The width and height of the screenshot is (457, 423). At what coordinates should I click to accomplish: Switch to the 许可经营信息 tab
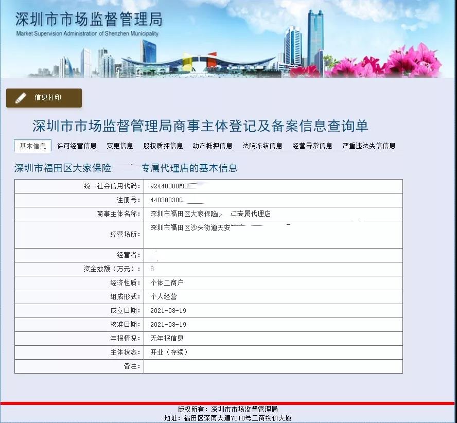coord(77,146)
